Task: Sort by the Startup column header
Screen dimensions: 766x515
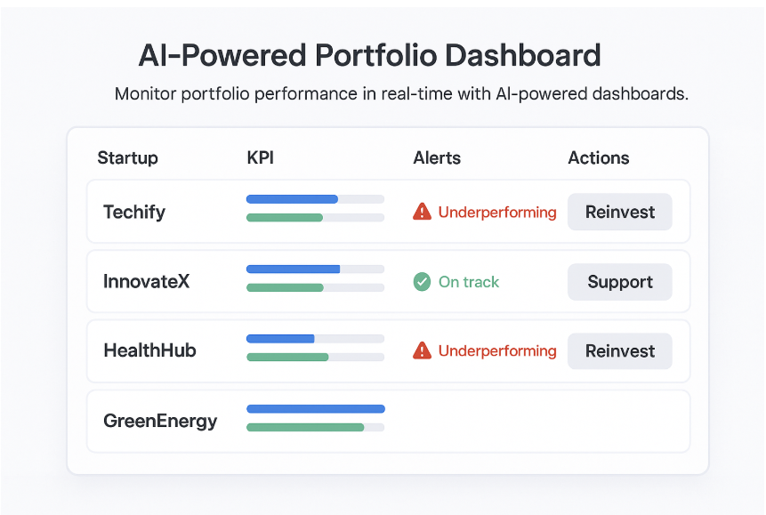Action: click(127, 158)
